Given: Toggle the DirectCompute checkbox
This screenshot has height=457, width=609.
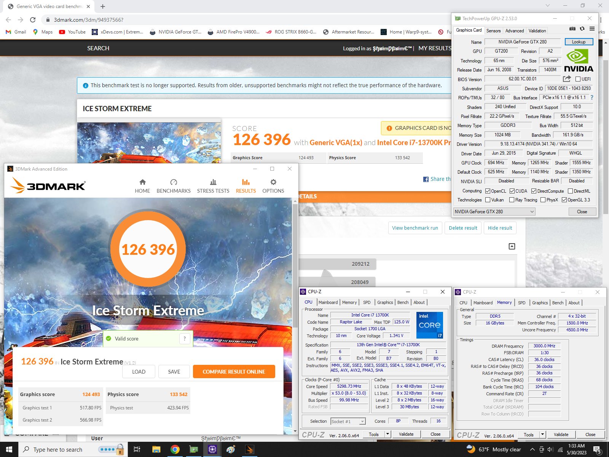Looking at the screenshot, I should click(x=534, y=191).
